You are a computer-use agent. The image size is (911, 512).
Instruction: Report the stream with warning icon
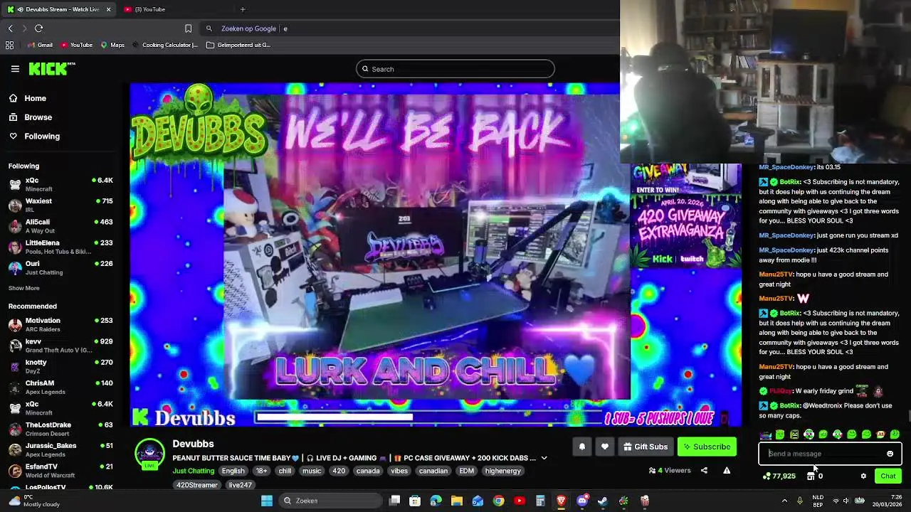click(727, 470)
